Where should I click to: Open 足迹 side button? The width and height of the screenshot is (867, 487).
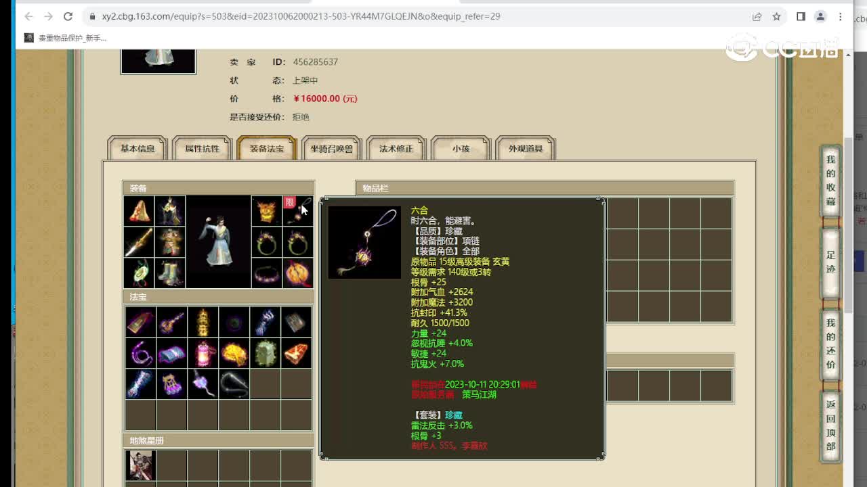[831, 262]
